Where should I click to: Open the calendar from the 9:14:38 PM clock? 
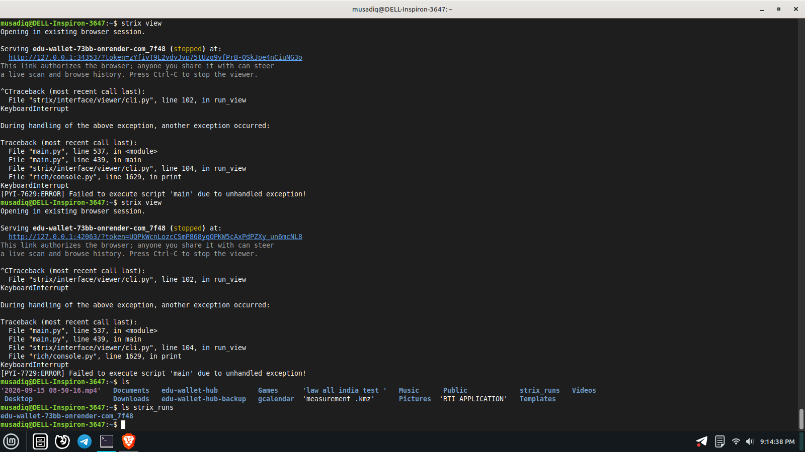point(777,442)
